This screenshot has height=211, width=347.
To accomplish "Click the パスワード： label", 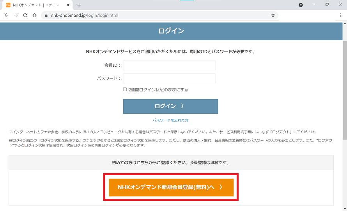I will click(x=109, y=78).
